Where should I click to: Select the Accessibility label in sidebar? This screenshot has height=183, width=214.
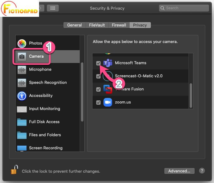pos(41,96)
